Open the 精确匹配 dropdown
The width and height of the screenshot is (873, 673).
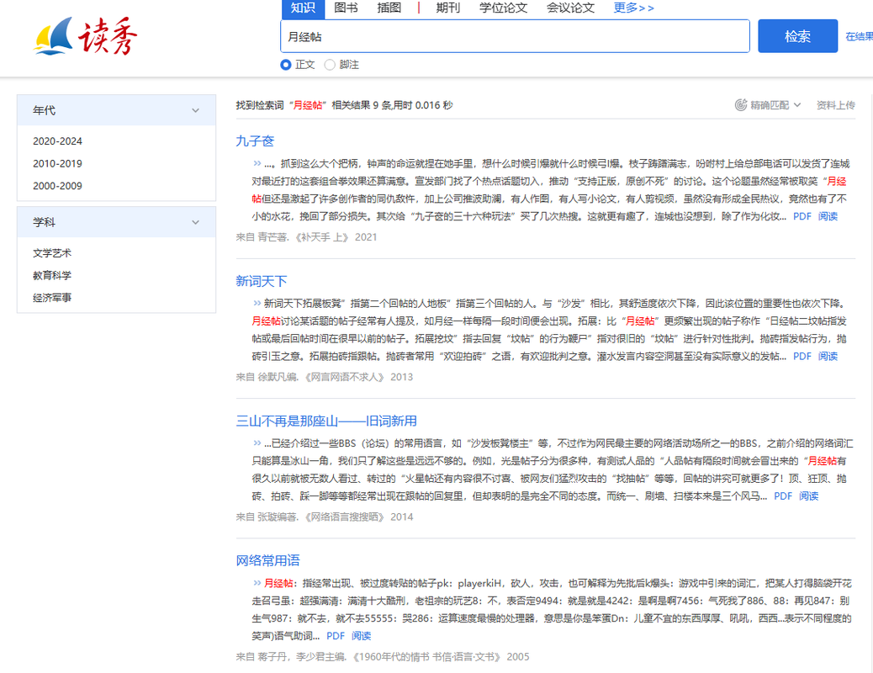click(x=775, y=105)
